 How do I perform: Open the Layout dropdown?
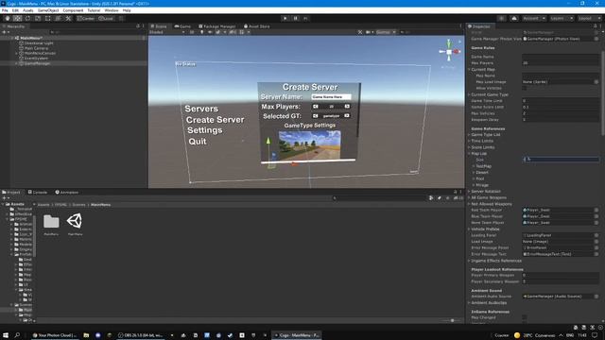coord(589,18)
